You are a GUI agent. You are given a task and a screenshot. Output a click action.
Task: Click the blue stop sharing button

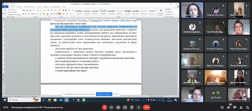click(104, 94)
